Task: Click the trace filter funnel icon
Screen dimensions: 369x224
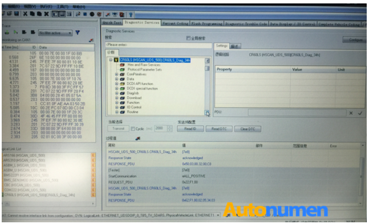Action: 78,32
